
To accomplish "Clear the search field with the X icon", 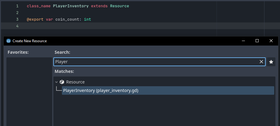I will 261,62.
